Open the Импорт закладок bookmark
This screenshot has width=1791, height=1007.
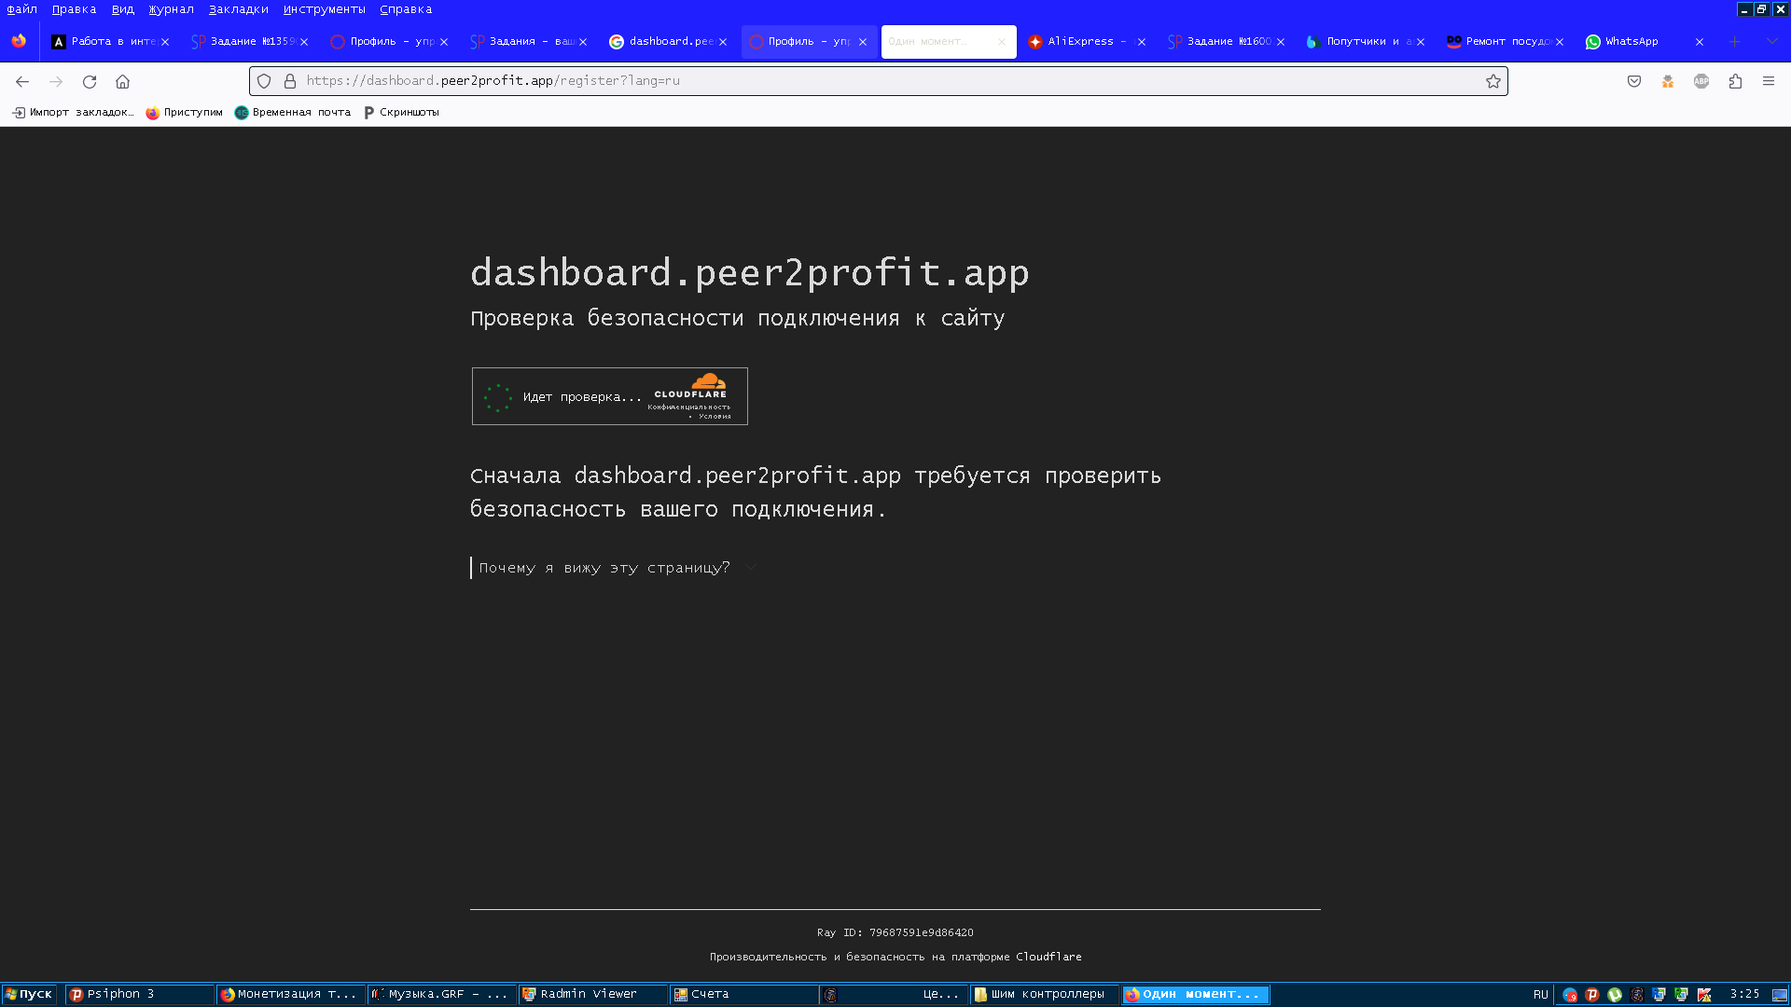pyautogui.click(x=73, y=112)
